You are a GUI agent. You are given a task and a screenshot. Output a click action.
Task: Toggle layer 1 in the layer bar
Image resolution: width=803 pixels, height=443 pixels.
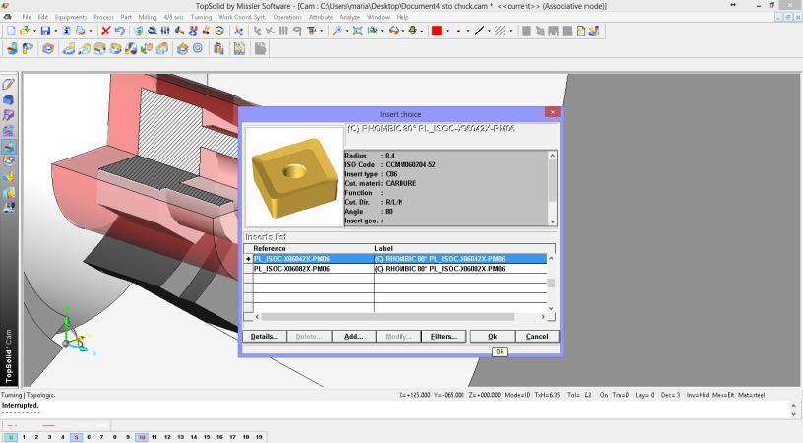pos(24,437)
